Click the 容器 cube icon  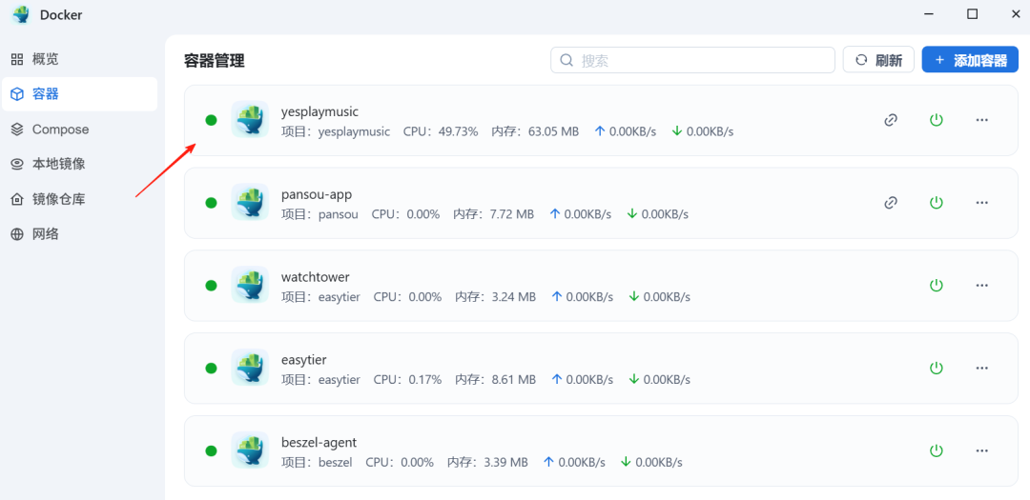click(x=17, y=94)
